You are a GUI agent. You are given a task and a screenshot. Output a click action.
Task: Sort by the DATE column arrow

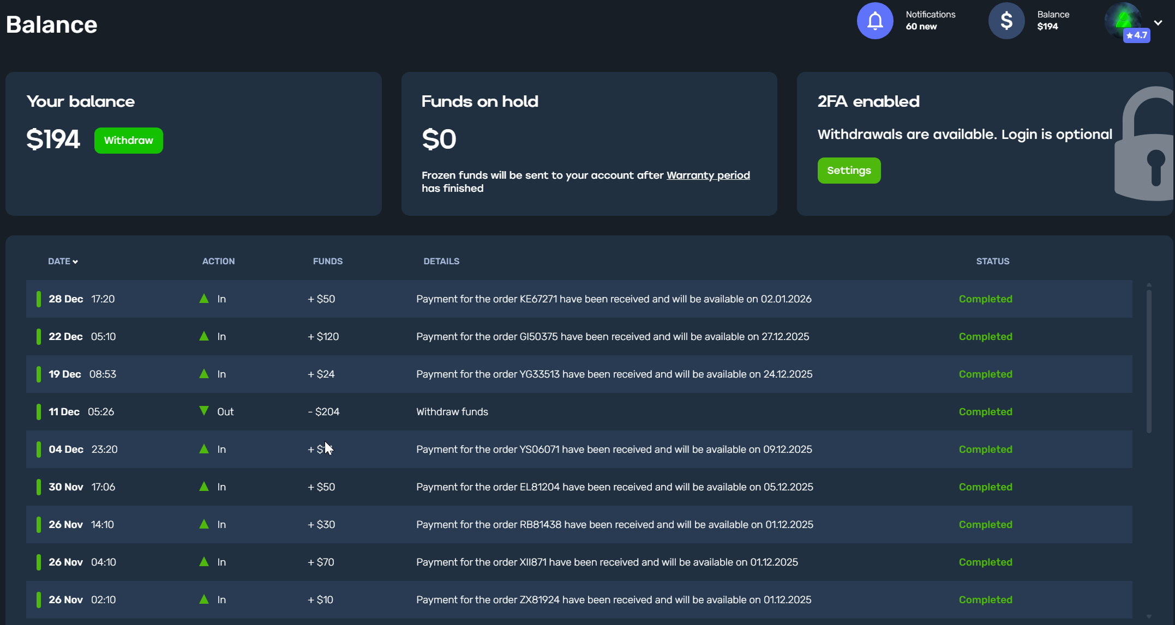pyautogui.click(x=75, y=262)
